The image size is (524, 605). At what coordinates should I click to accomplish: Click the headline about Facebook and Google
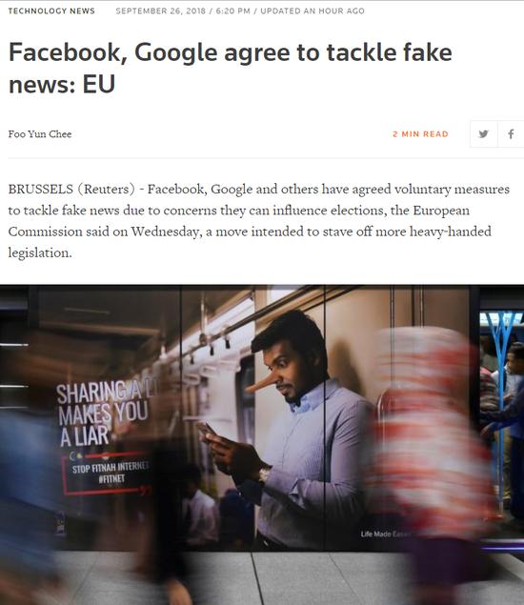click(230, 68)
